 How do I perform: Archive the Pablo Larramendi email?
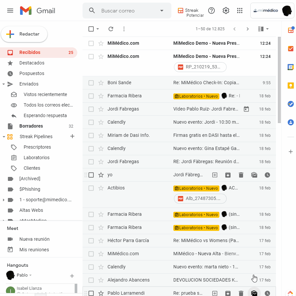(228, 293)
